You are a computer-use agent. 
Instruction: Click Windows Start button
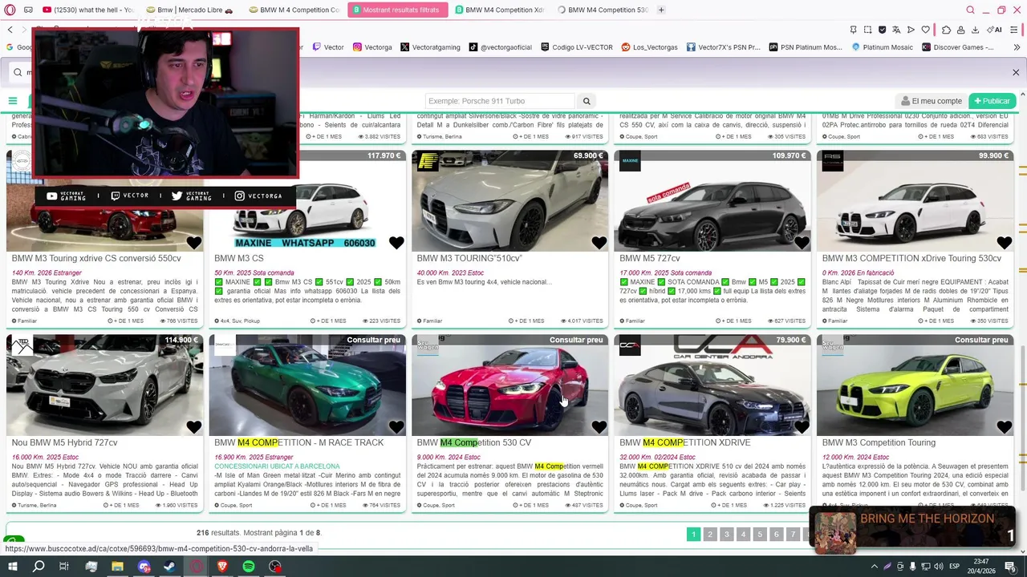(x=12, y=567)
